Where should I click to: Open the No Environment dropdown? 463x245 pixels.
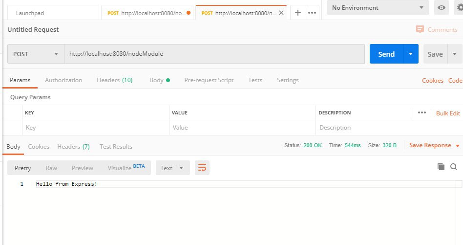click(378, 8)
